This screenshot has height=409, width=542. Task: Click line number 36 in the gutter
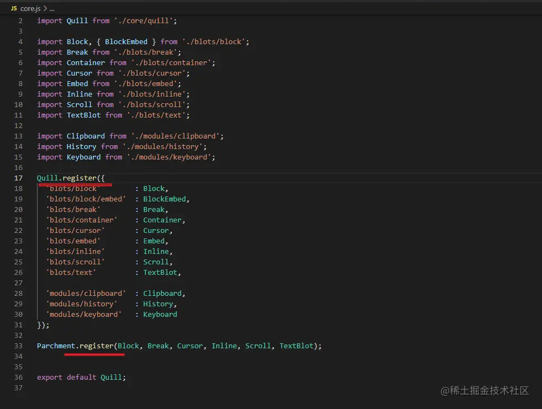point(19,378)
